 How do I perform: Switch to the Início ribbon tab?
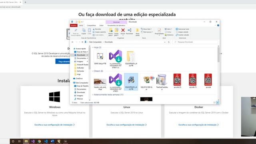(x=81, y=26)
